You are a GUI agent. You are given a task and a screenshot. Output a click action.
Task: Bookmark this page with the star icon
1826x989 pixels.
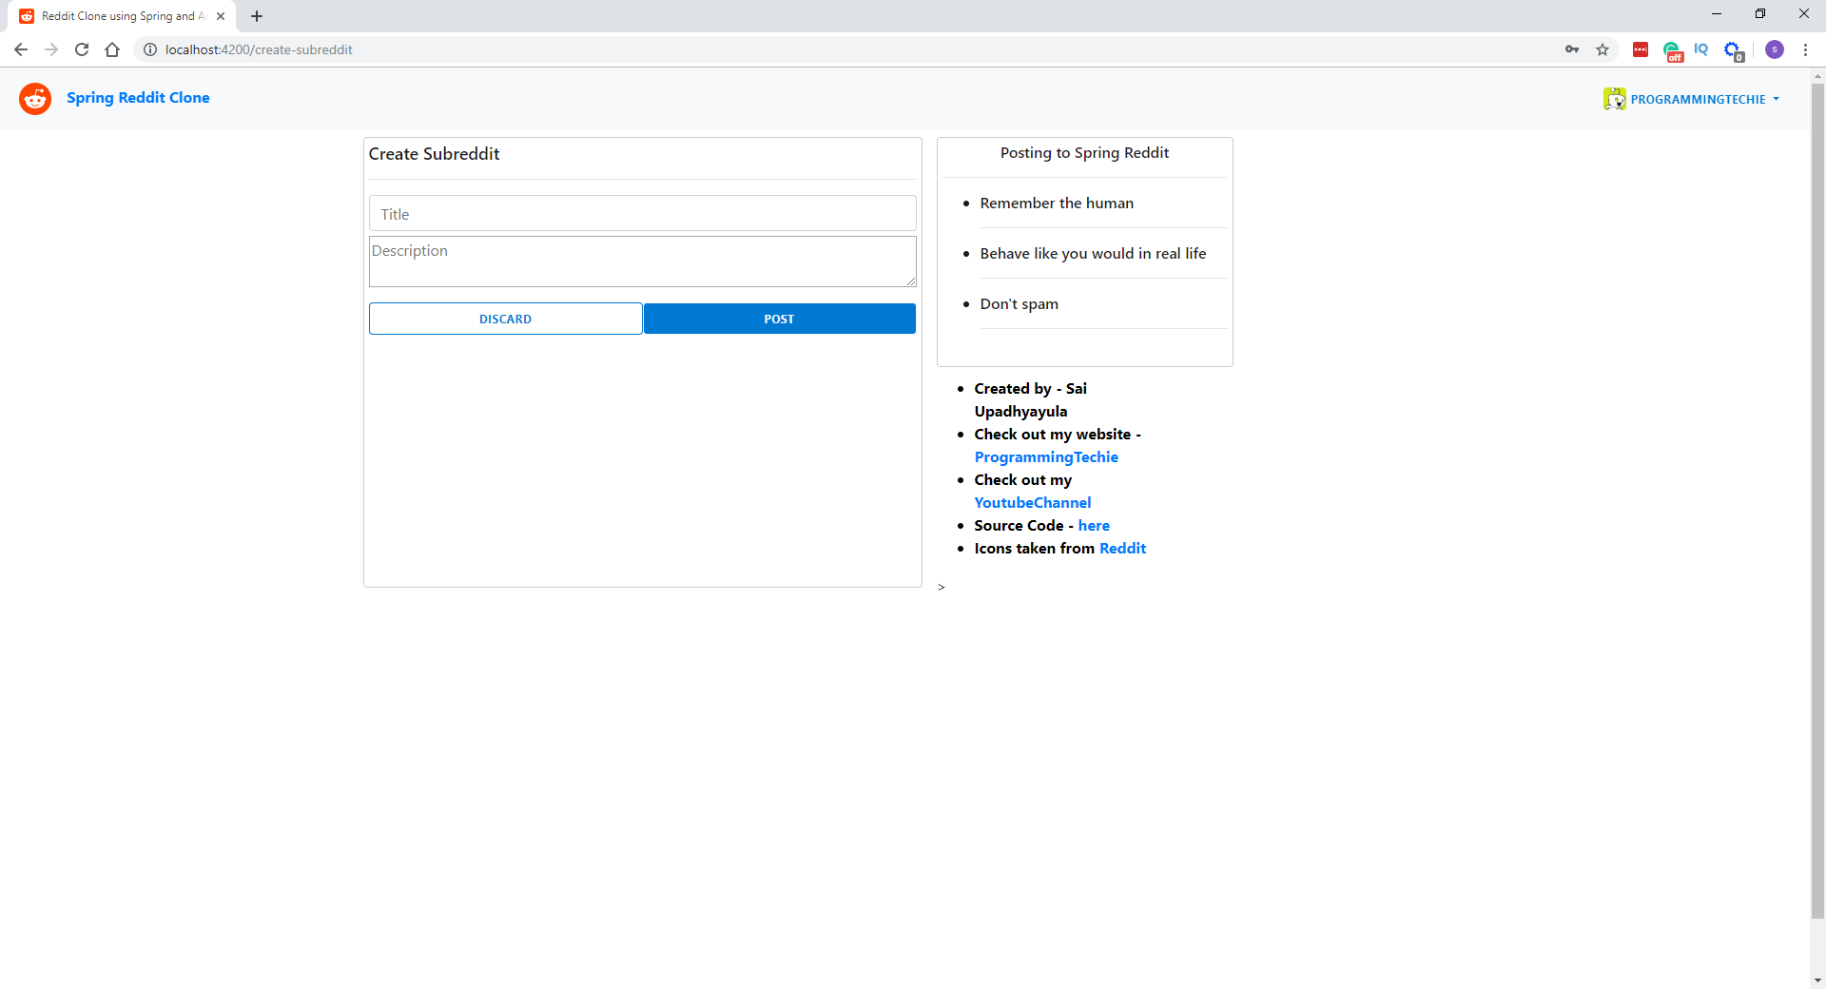(x=1603, y=49)
